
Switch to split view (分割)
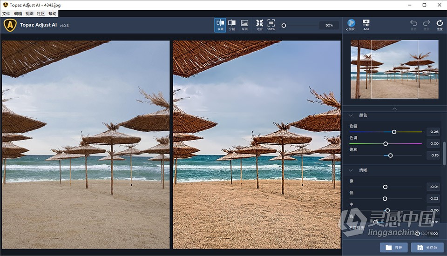232,25
